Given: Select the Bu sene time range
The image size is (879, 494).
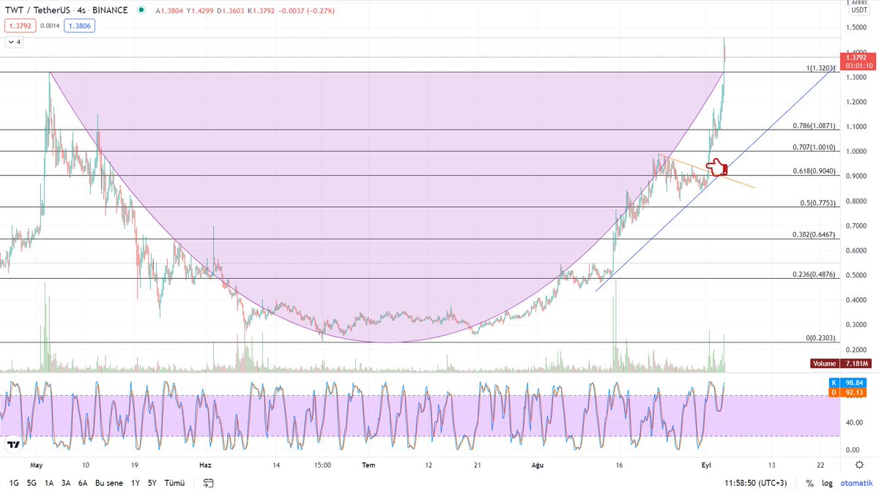Looking at the screenshot, I should pyautogui.click(x=110, y=483).
